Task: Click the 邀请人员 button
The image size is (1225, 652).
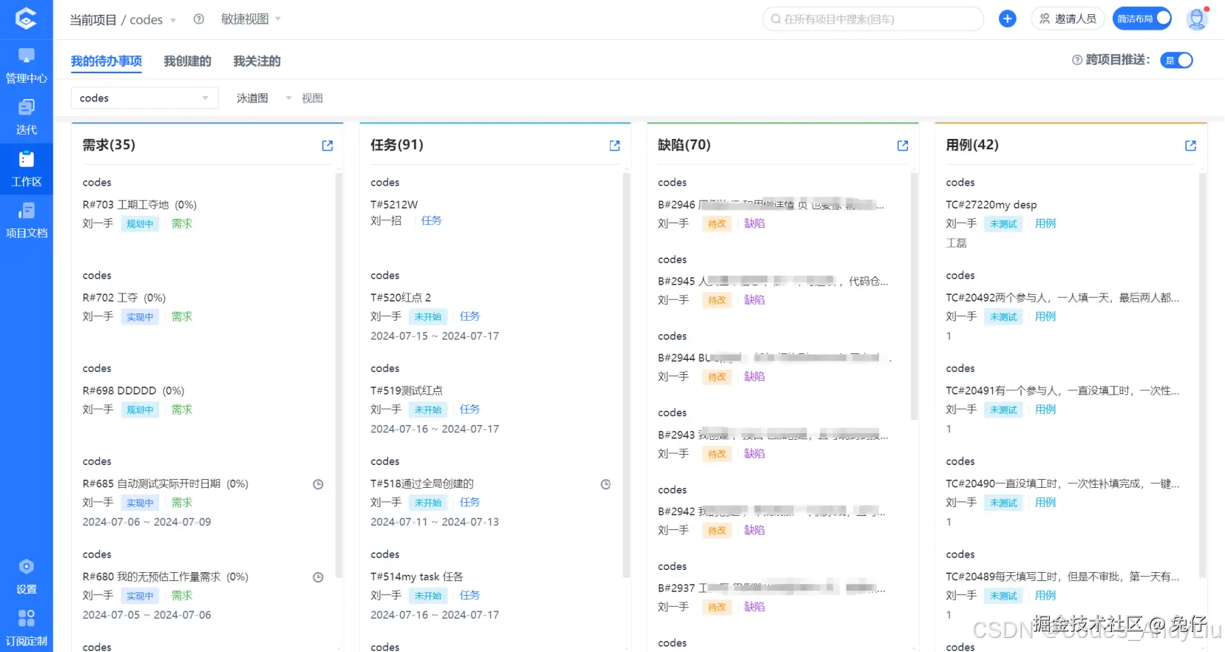Action: tap(1068, 18)
